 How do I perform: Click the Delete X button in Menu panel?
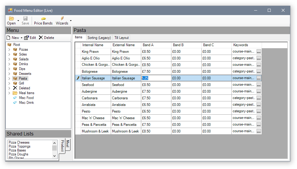41,38
